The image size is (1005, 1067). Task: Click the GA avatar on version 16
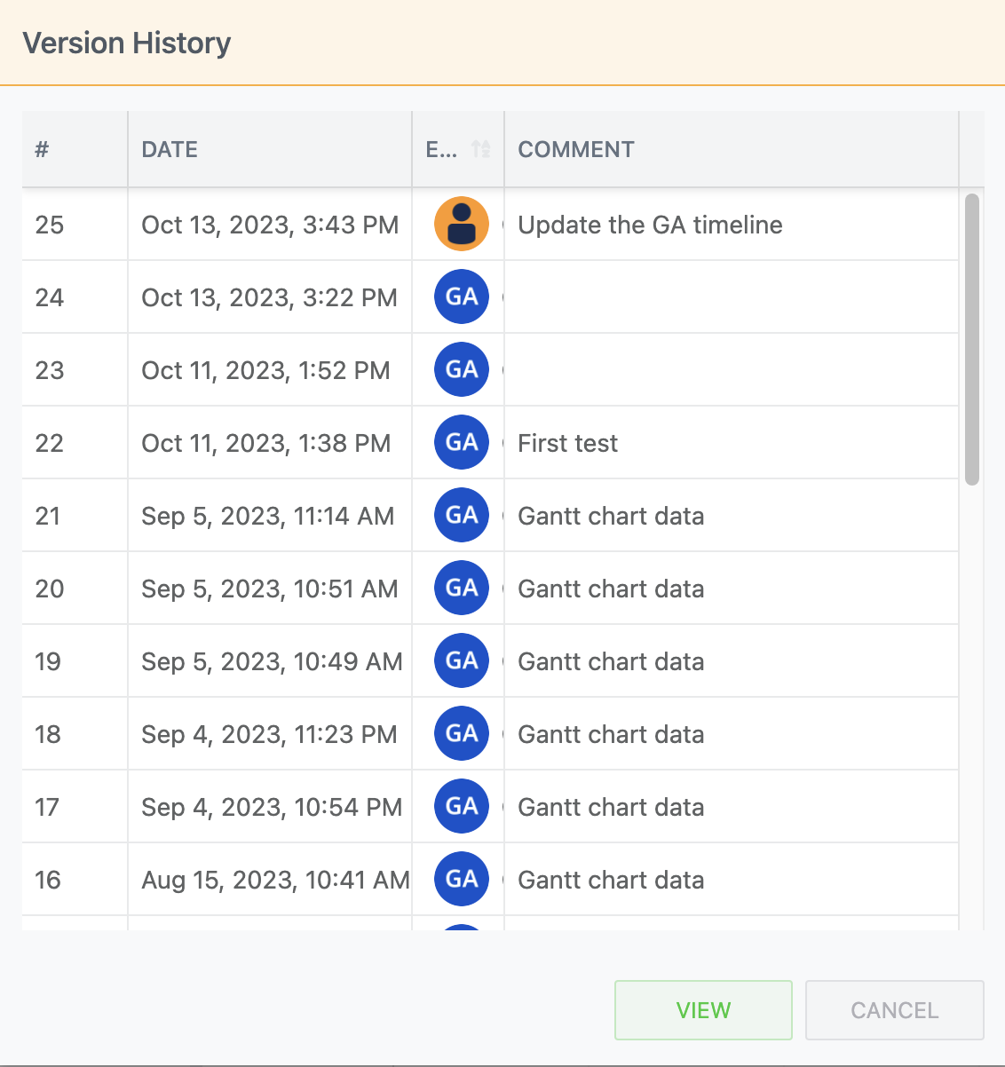[x=461, y=879]
